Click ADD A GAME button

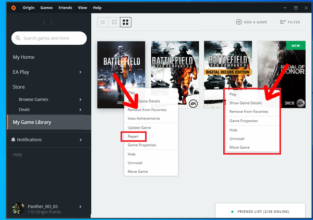251,22
